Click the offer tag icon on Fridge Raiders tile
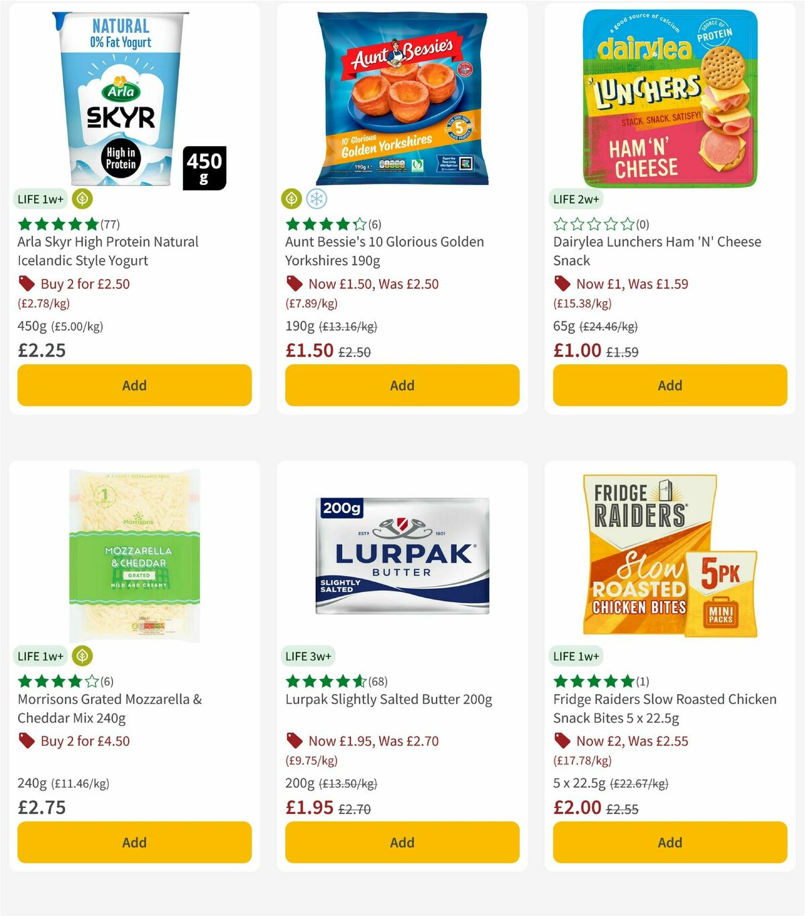The height and width of the screenshot is (916, 805). tap(562, 741)
